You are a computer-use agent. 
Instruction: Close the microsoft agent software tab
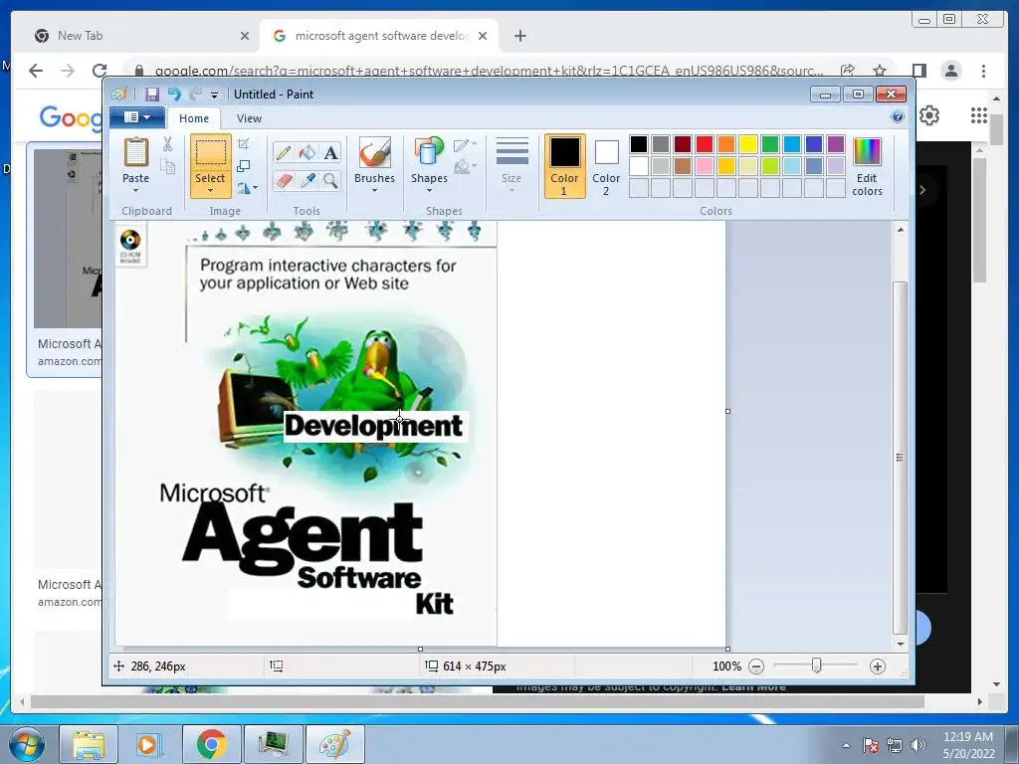click(483, 36)
